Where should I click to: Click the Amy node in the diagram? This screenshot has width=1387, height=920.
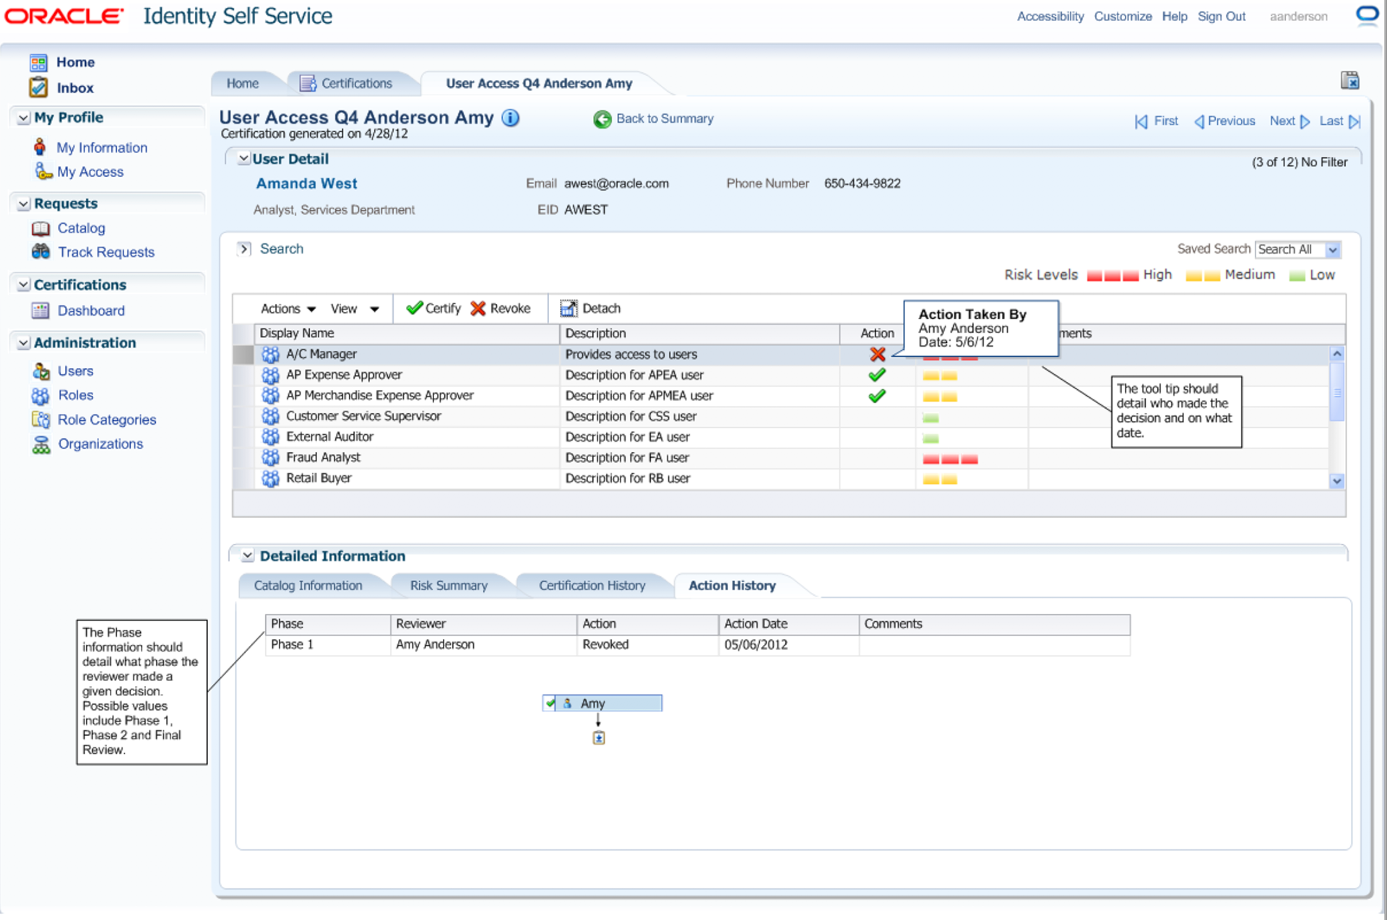click(602, 703)
